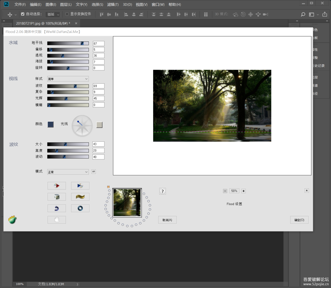Click the dice randomize button
This screenshot has width=331, height=288.
pyautogui.click(x=57, y=197)
